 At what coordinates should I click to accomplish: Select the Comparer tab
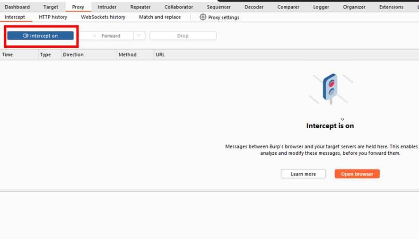pos(288,7)
